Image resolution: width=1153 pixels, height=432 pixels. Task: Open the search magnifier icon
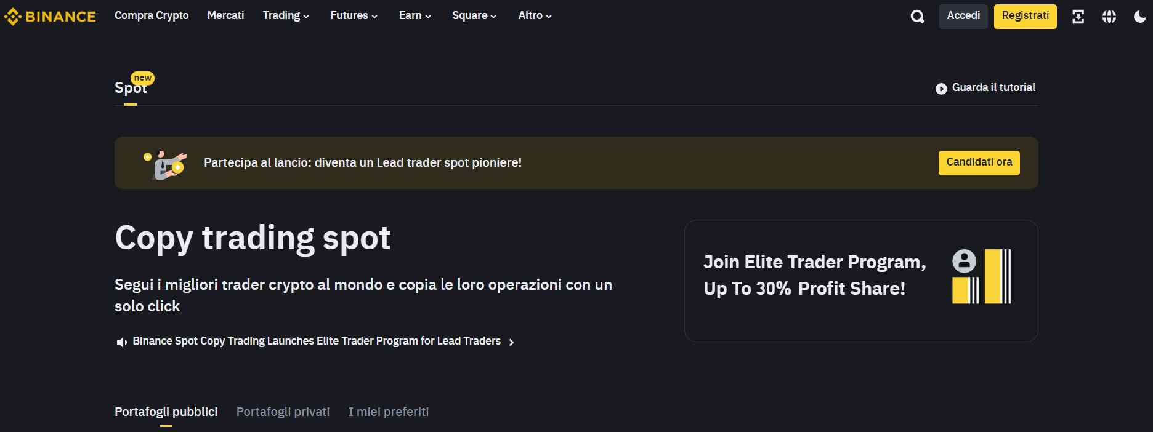click(x=917, y=17)
